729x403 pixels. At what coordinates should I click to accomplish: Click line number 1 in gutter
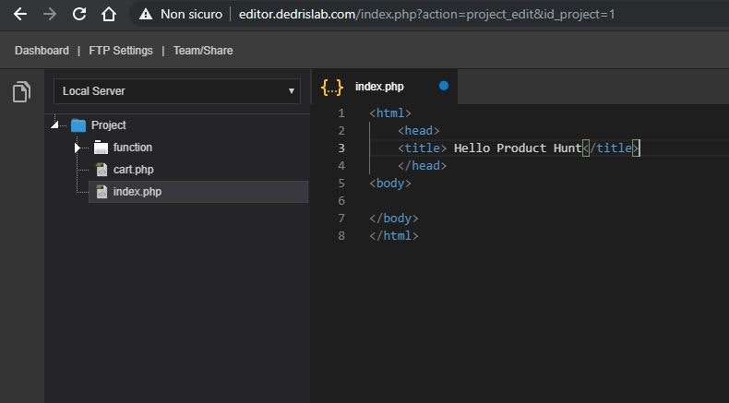[341, 113]
